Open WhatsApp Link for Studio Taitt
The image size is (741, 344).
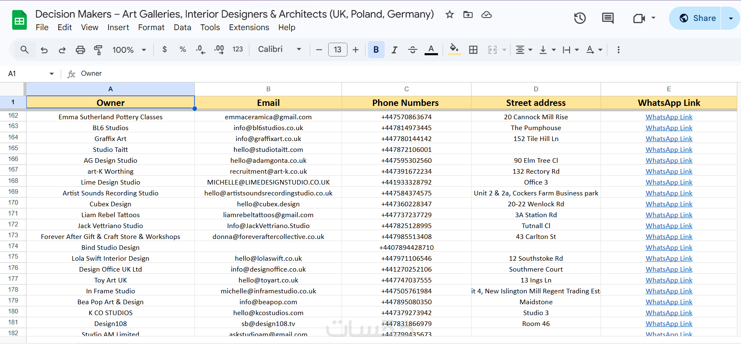(x=669, y=149)
